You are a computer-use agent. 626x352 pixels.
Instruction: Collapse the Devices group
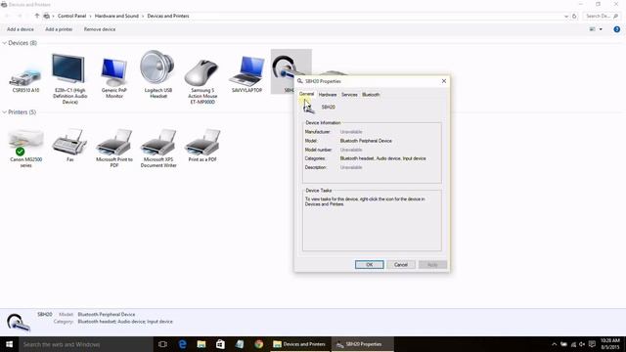pos(4,43)
